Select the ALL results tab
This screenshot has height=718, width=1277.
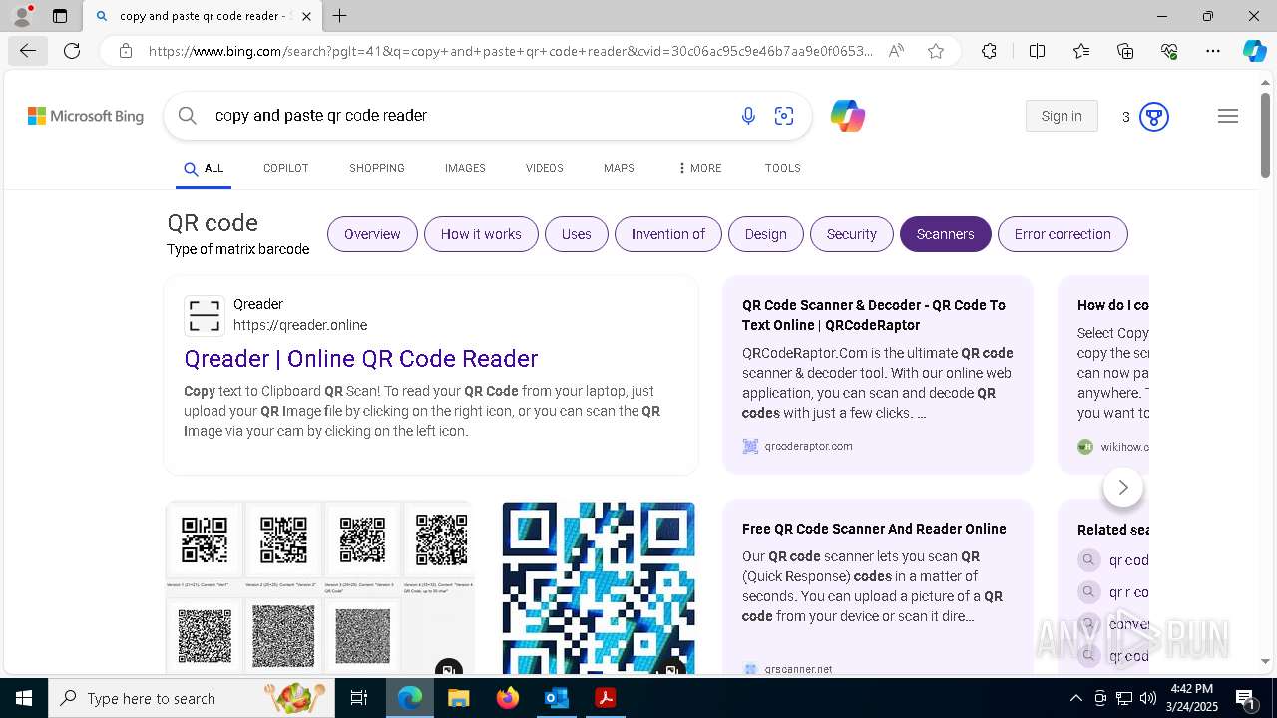point(204,168)
